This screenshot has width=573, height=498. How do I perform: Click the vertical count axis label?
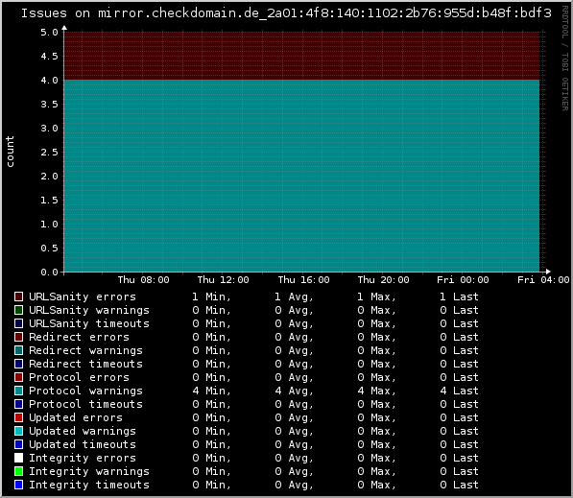[10, 152]
